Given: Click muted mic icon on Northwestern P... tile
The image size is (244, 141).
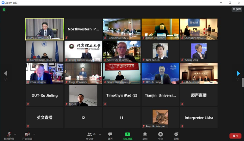Looking at the screenshot, I should coord(66,38).
